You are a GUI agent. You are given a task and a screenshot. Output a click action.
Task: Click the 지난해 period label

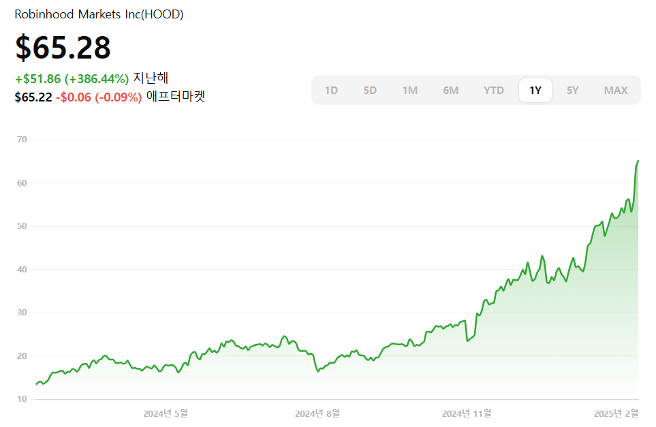tap(151, 78)
